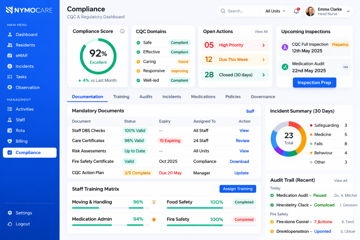The height and width of the screenshot is (240, 360).
Task: Open the Medications tab
Action: pos(203,97)
